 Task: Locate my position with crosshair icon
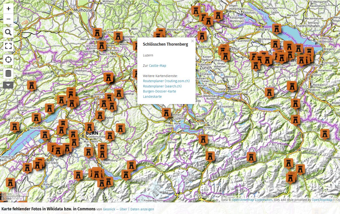pyautogui.click(x=8, y=60)
